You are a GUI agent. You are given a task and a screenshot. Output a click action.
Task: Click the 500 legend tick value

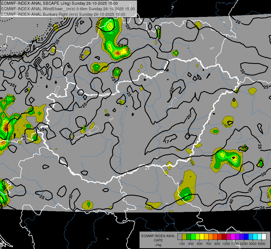coord(200,244)
